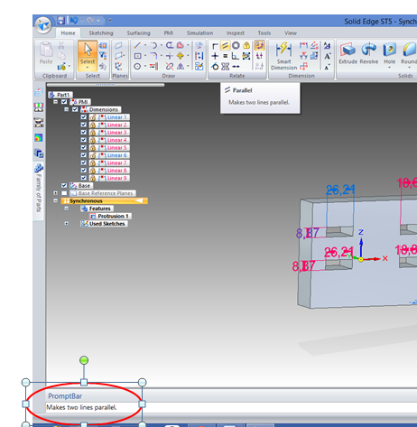Viewport: 417px width, 427px height.
Task: Start the Round command
Action: pyautogui.click(x=409, y=52)
